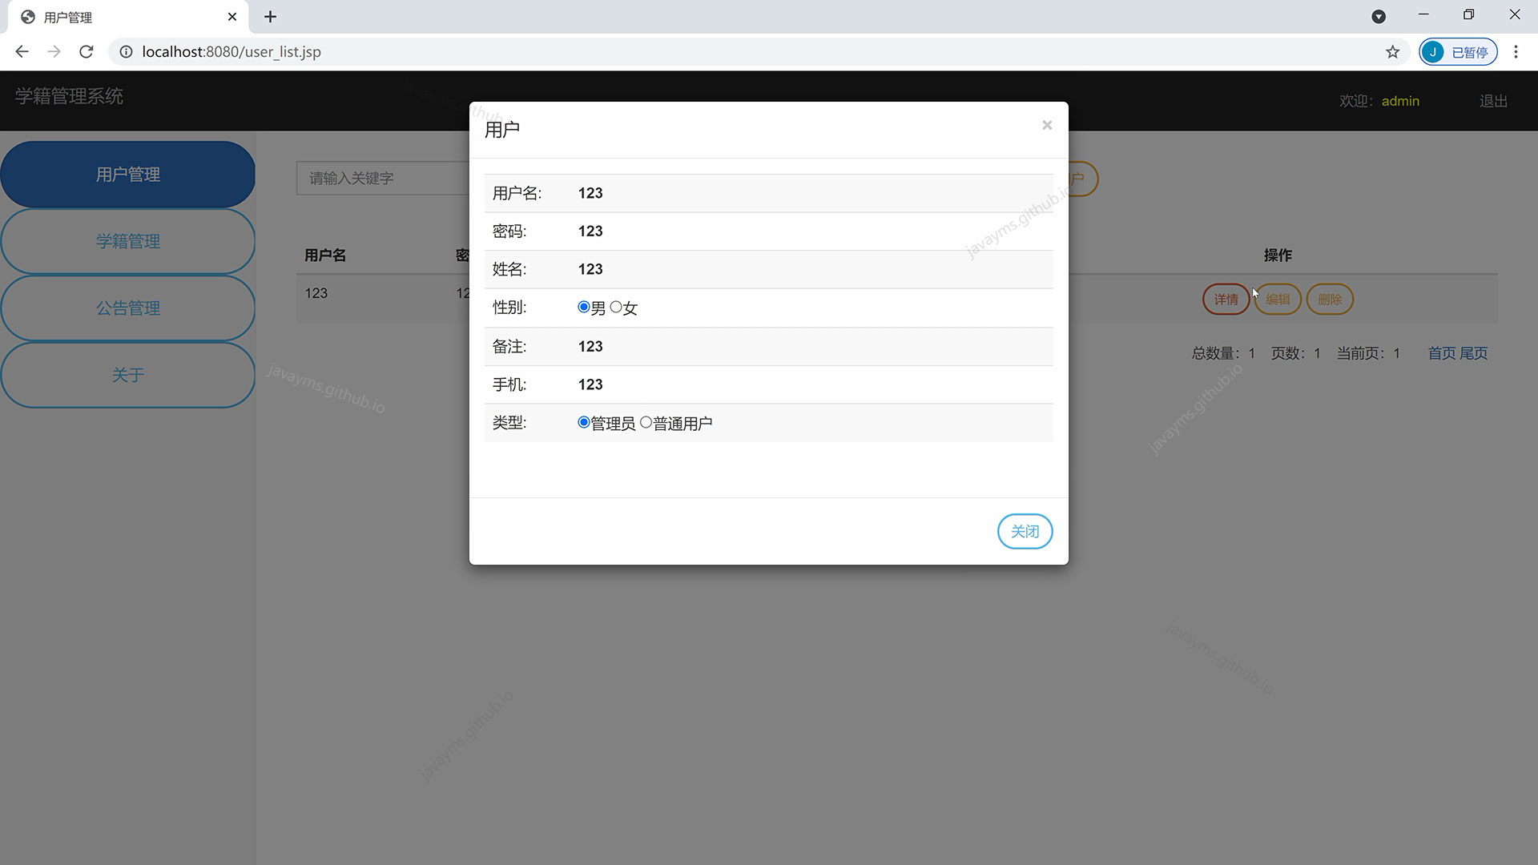1538x865 pixels.
Task: Select the 女 gender radio button
Action: [x=615, y=308]
